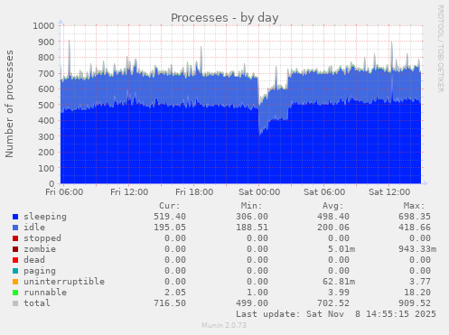
Task: Click the 'Sat 00:00' x-axis label
Action: tap(259, 192)
